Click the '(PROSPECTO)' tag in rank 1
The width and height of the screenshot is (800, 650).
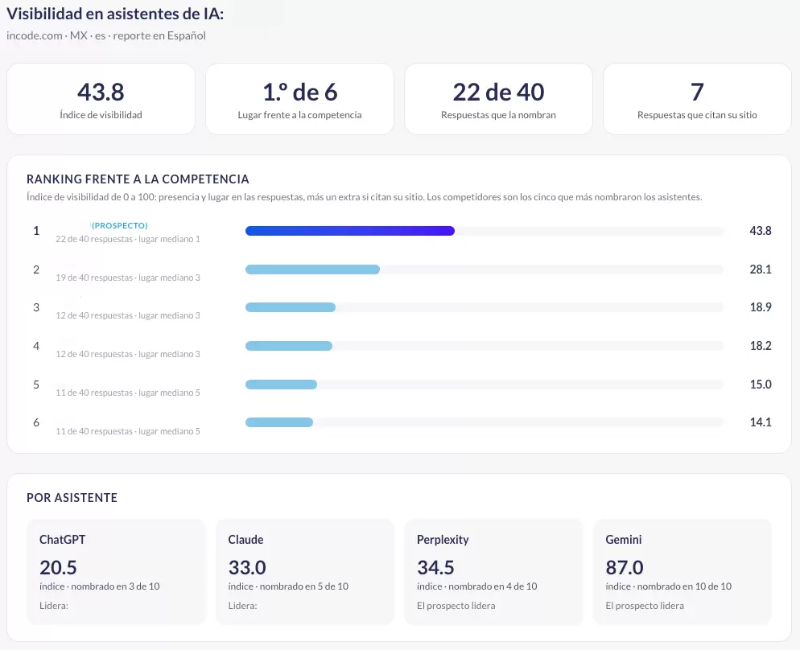[x=119, y=225]
